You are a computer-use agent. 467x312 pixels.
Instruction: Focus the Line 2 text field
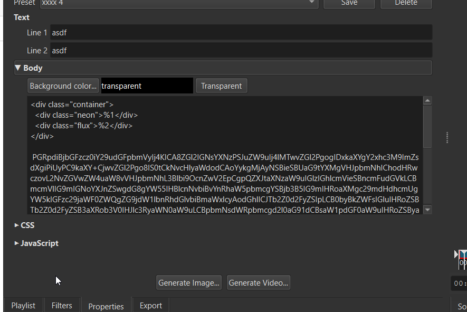[x=241, y=51]
